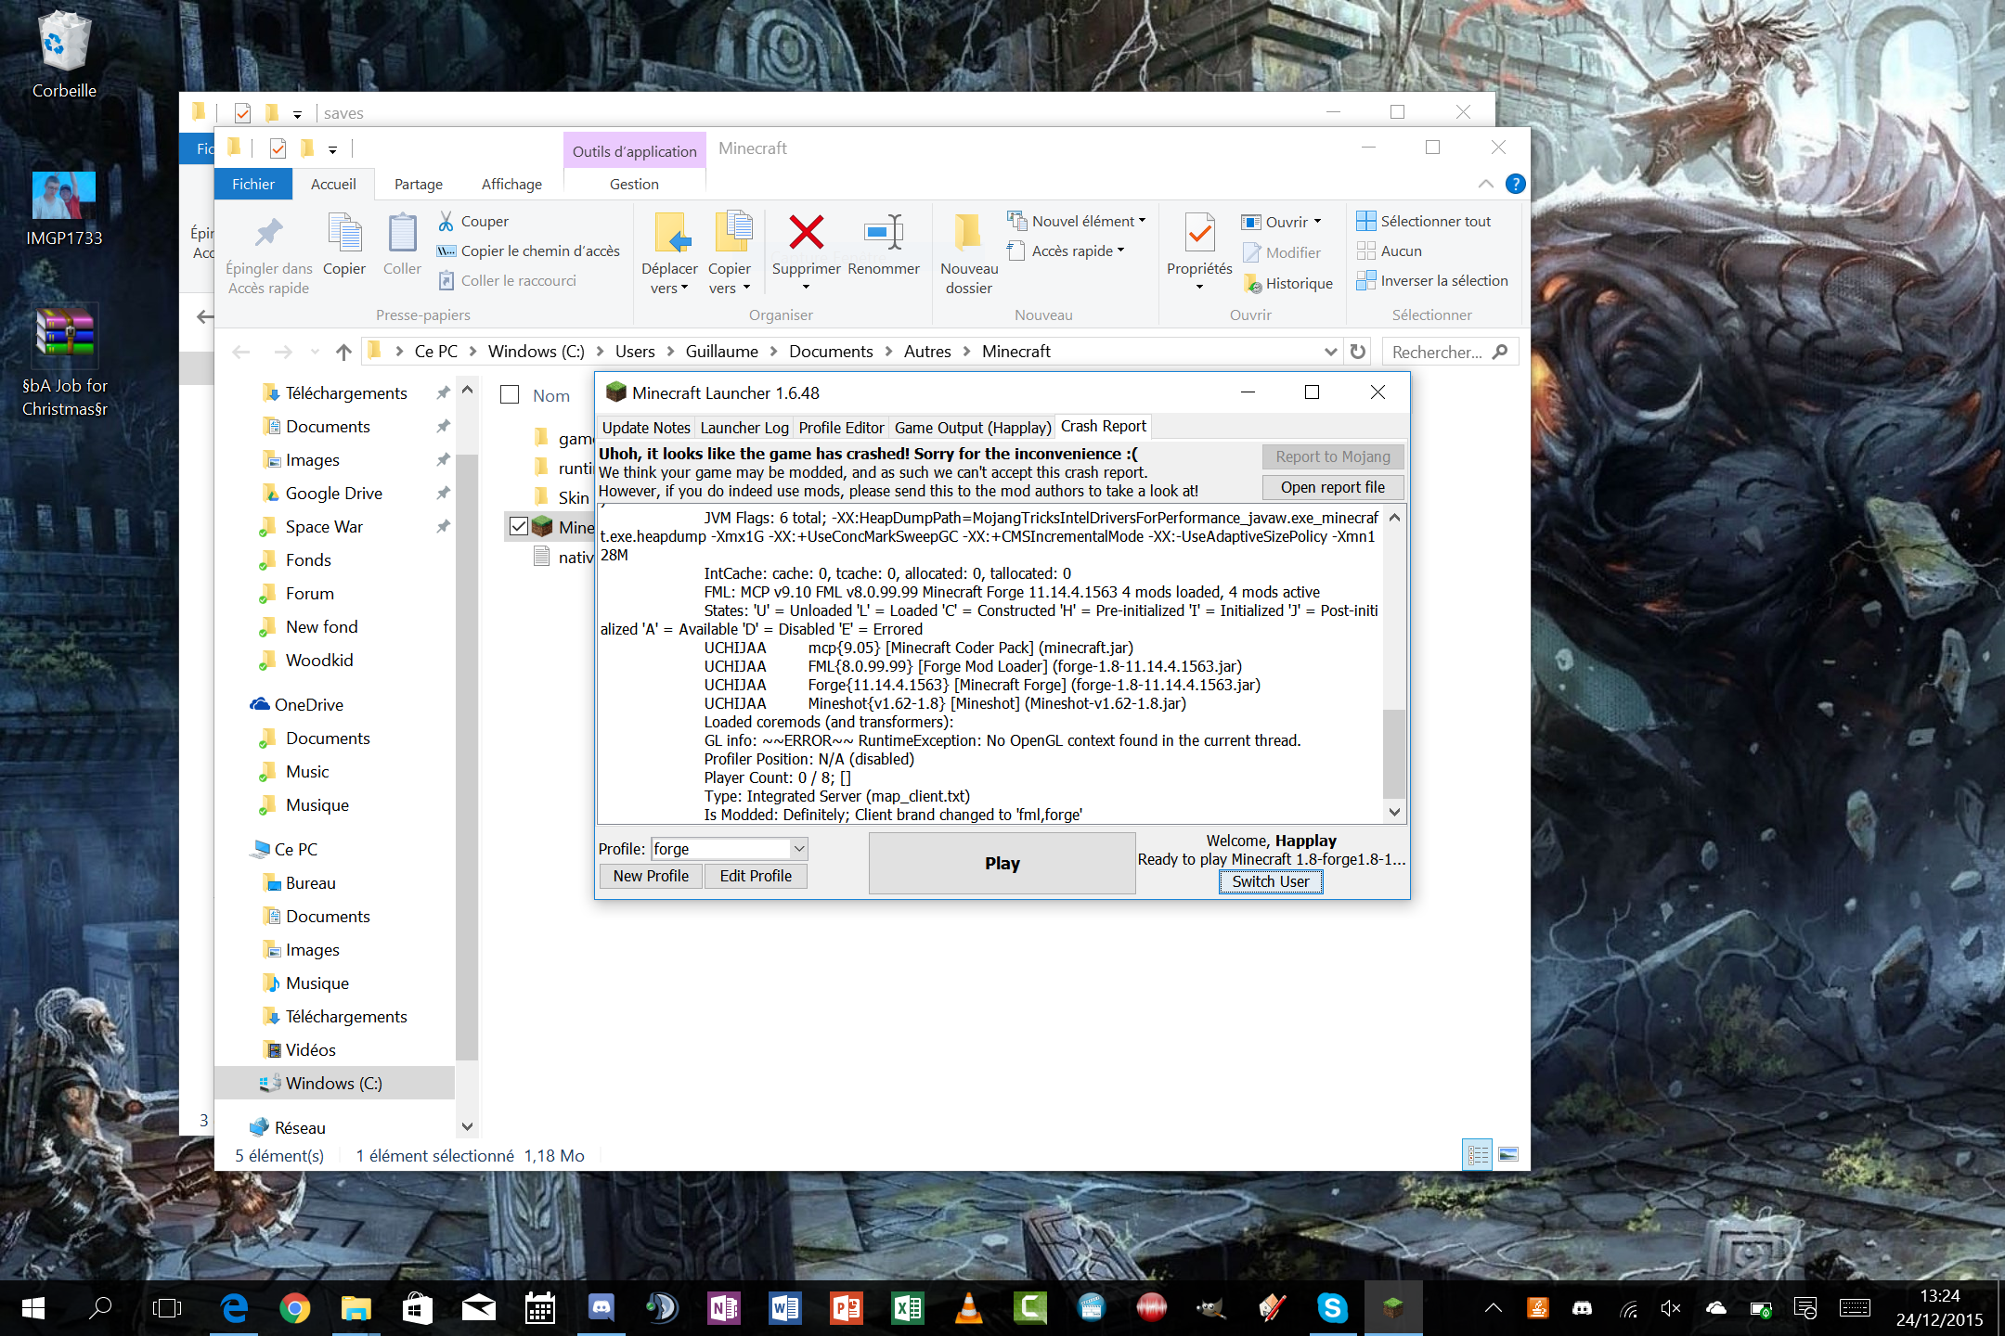Click Nouveau dossier folder icon

click(968, 232)
